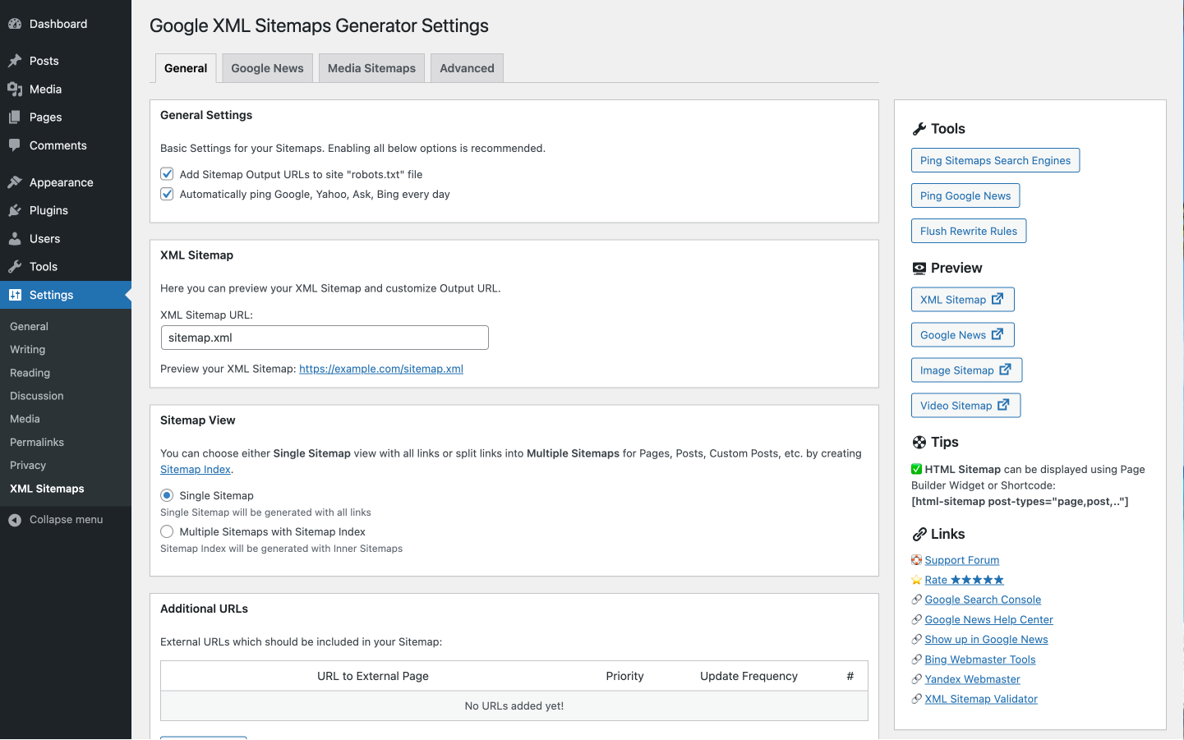Click the URL to External Page column header

click(373, 676)
